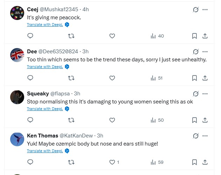
Task: Open Grok icon on Ceej's tweet
Action: 196,9
